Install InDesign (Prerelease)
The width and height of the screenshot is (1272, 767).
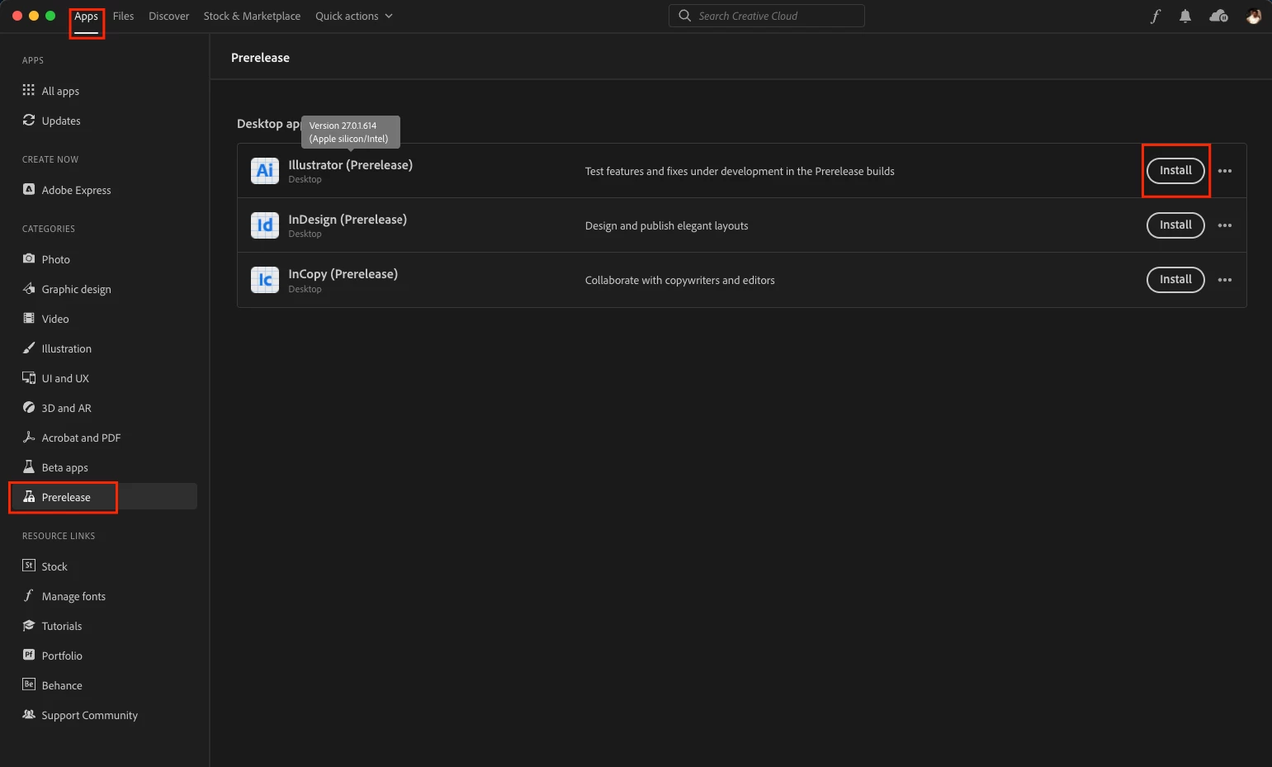[x=1175, y=225]
